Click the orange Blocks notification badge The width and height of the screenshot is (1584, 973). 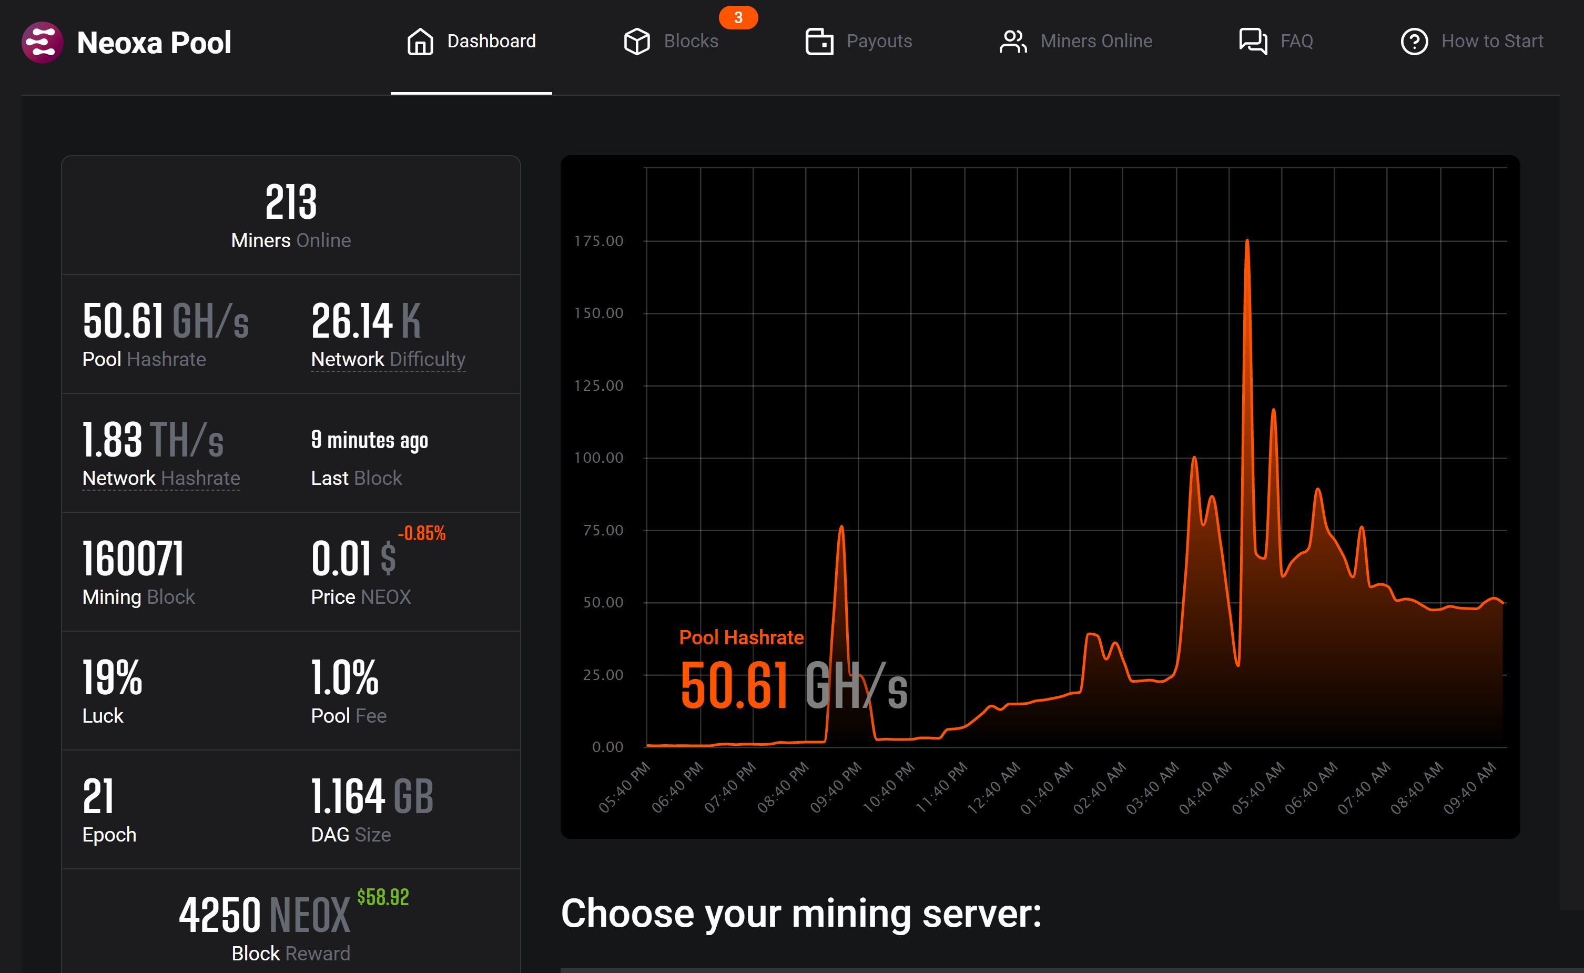tap(738, 17)
